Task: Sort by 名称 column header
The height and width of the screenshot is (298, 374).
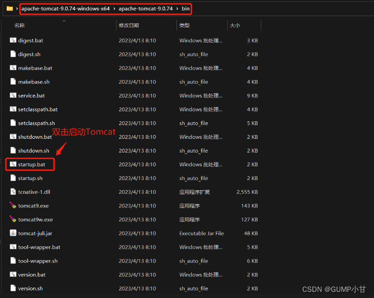Action: pyautogui.click(x=19, y=25)
